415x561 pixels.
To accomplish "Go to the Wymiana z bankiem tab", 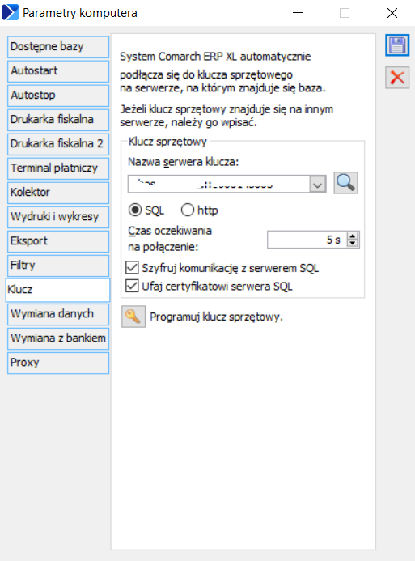I will pyautogui.click(x=58, y=338).
